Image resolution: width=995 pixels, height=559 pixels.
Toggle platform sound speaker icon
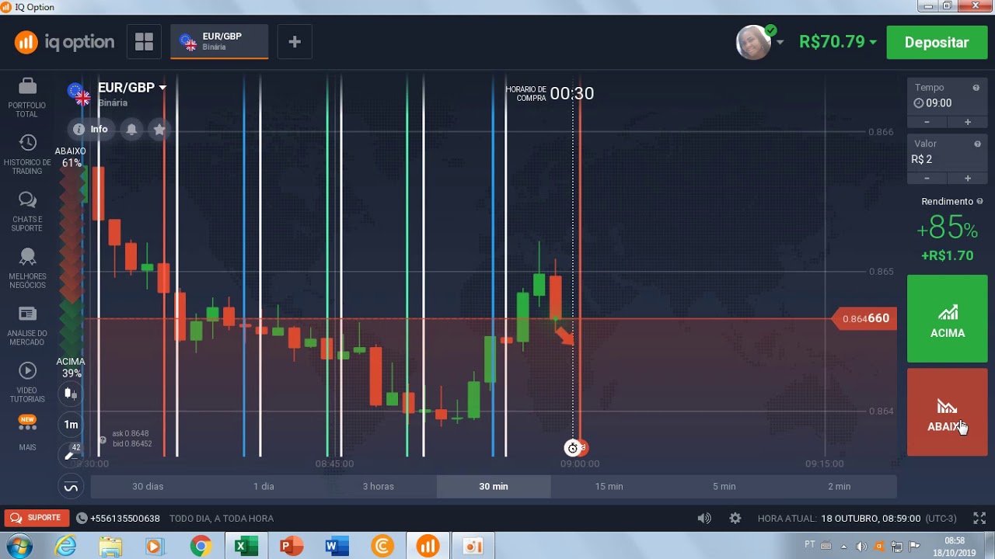[x=704, y=518]
